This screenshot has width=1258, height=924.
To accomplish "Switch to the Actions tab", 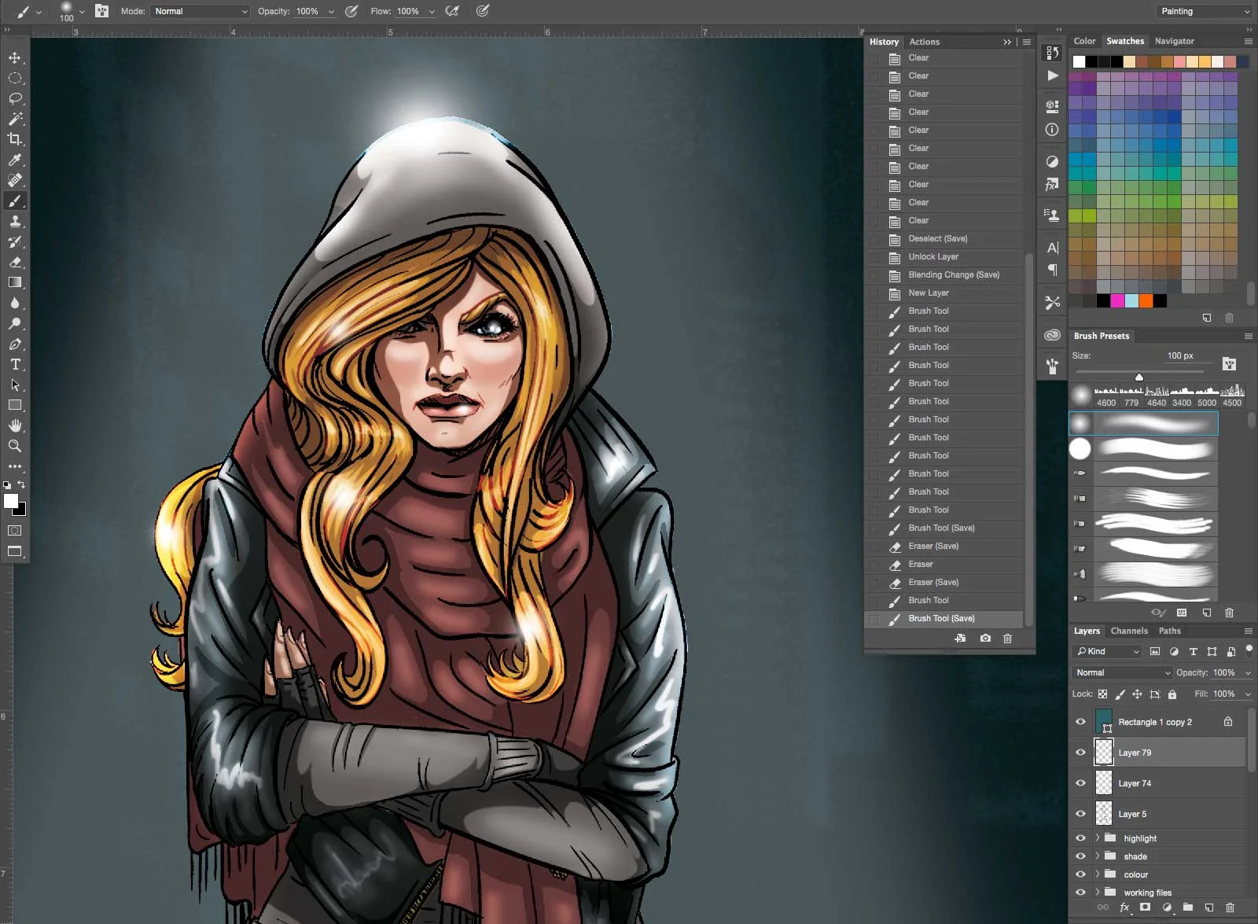I will pyautogui.click(x=925, y=42).
